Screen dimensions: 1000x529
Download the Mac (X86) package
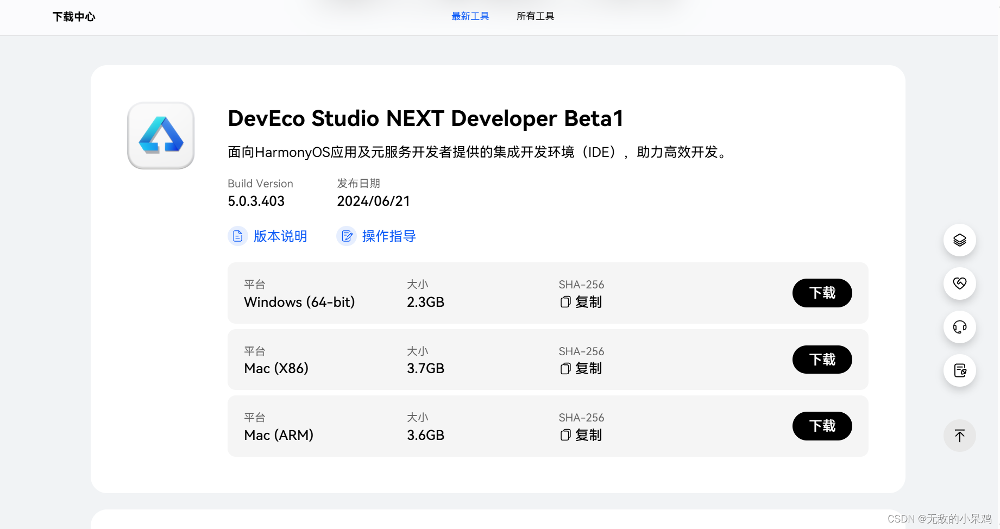coord(822,360)
